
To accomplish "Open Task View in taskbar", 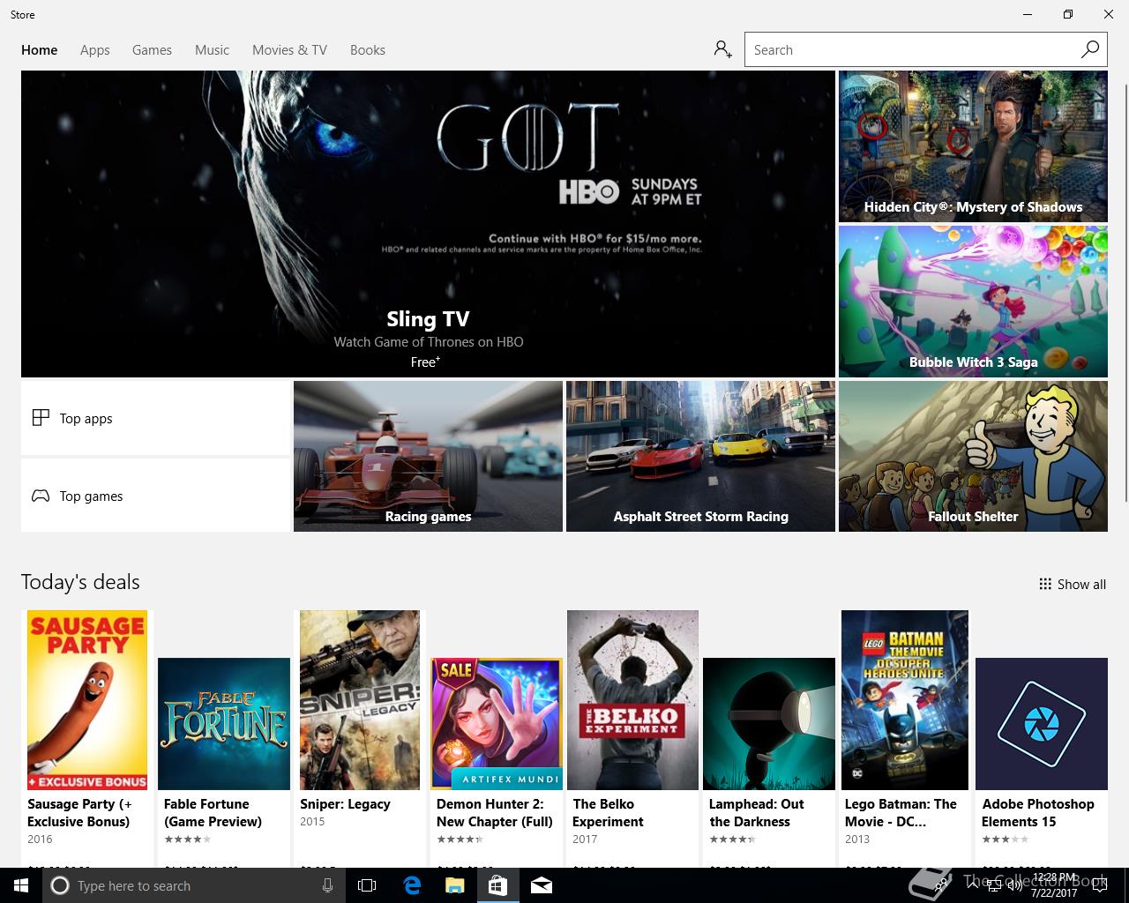I will (x=367, y=885).
